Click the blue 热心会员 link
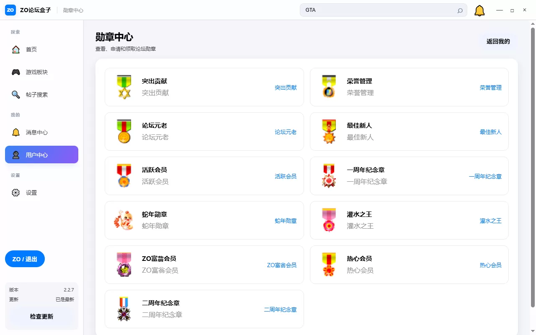The height and width of the screenshot is (335, 536). [491, 265]
